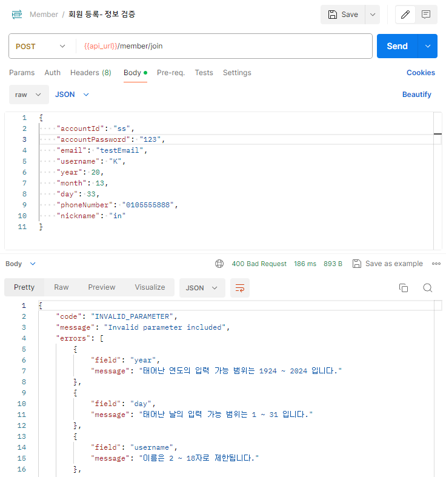Open the Pre-req. tab

point(171,73)
